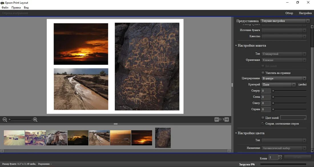314x167 pixels.
Task: Open the 'Файл' menu
Action: tap(5, 8)
